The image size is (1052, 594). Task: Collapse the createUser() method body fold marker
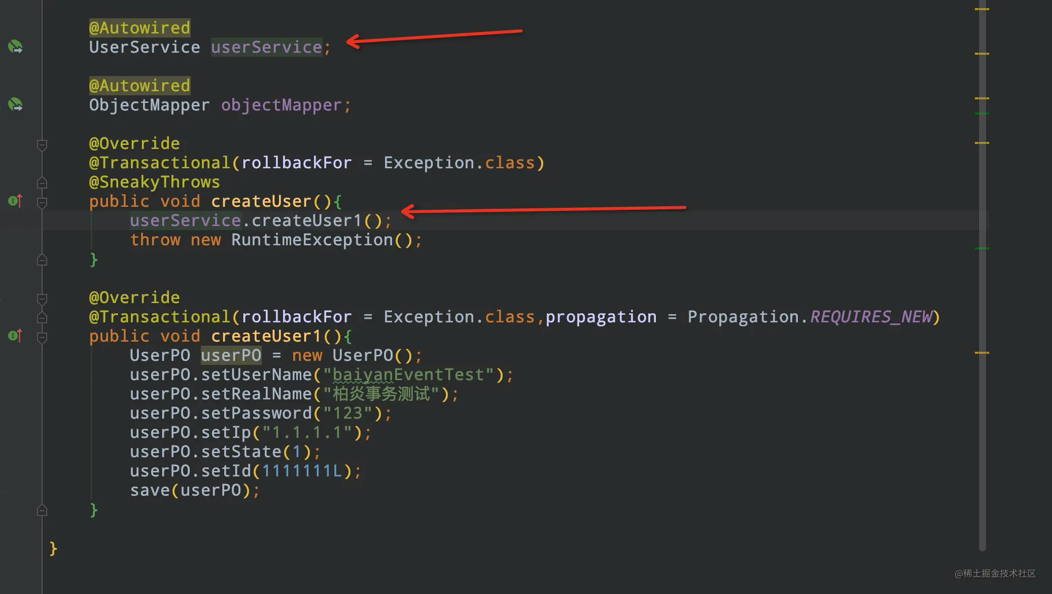pos(42,202)
